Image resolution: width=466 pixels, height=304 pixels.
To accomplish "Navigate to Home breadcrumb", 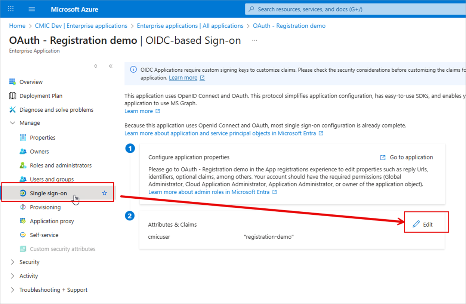I will pos(17,26).
